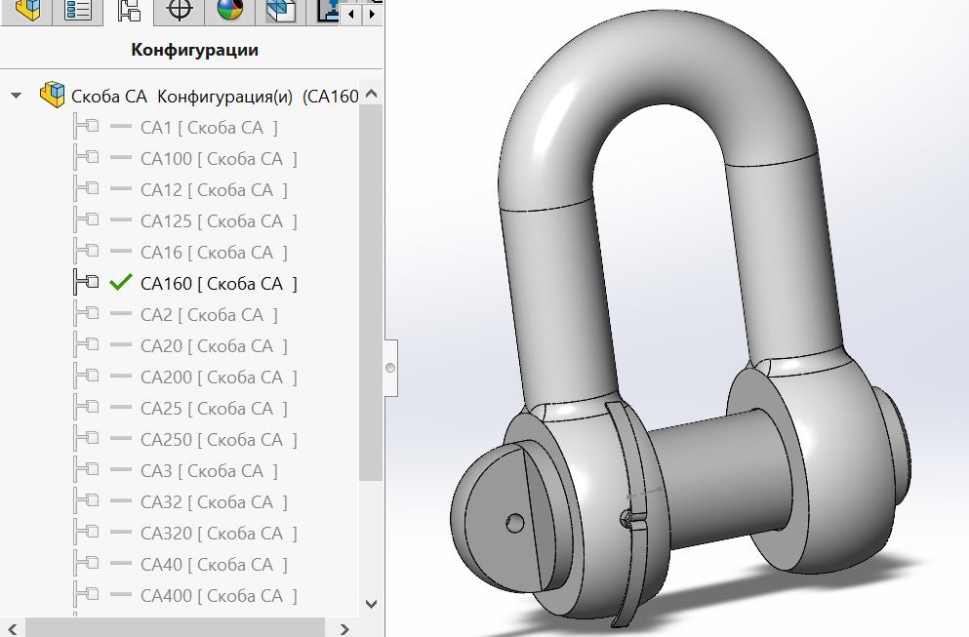Select configuration СА20 [ Скоба СА ]
Viewport: 969px width, 637px height.
click(214, 346)
